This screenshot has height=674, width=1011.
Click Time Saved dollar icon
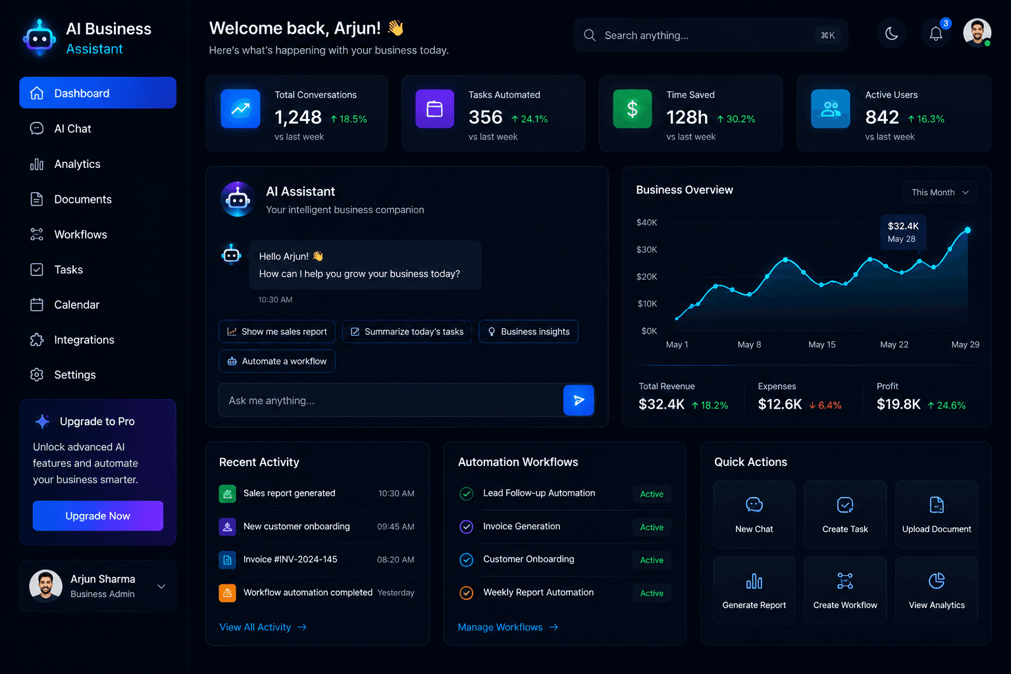633,109
